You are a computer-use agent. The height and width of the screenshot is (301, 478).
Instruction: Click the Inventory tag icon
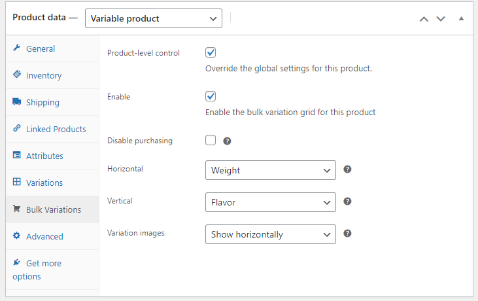click(17, 75)
